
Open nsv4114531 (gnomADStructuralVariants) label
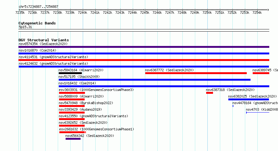pos(53,57)
